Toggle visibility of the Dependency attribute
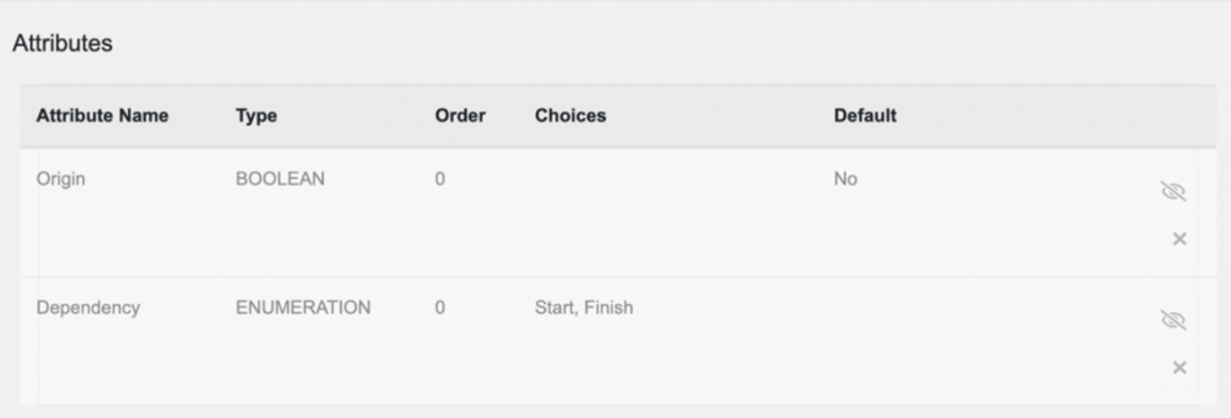The height and width of the screenshot is (418, 1231). 1173,320
